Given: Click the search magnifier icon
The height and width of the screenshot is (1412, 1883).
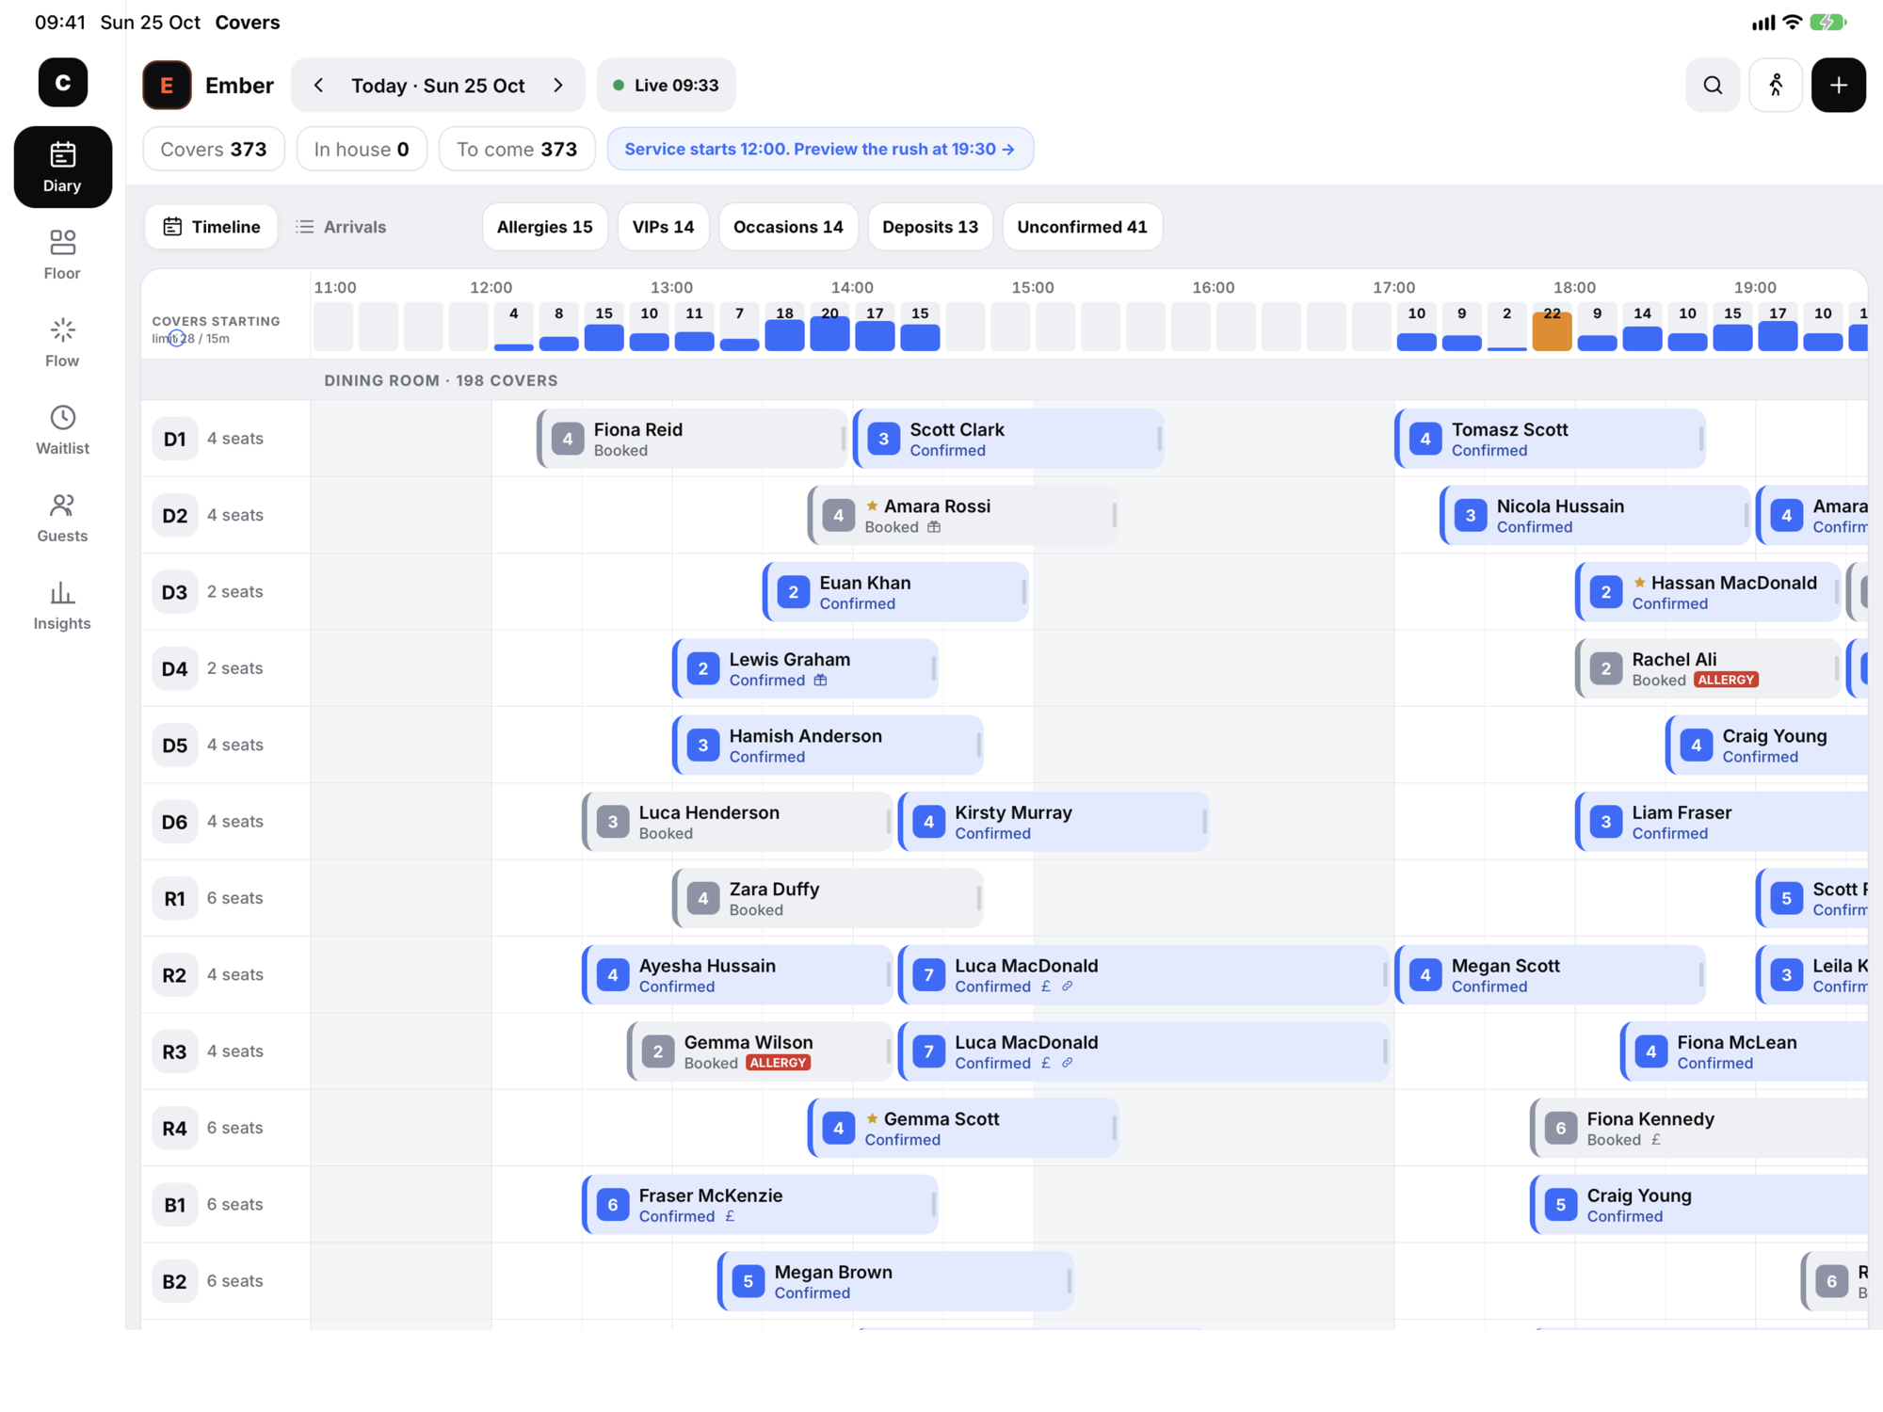Looking at the screenshot, I should click(x=1713, y=85).
